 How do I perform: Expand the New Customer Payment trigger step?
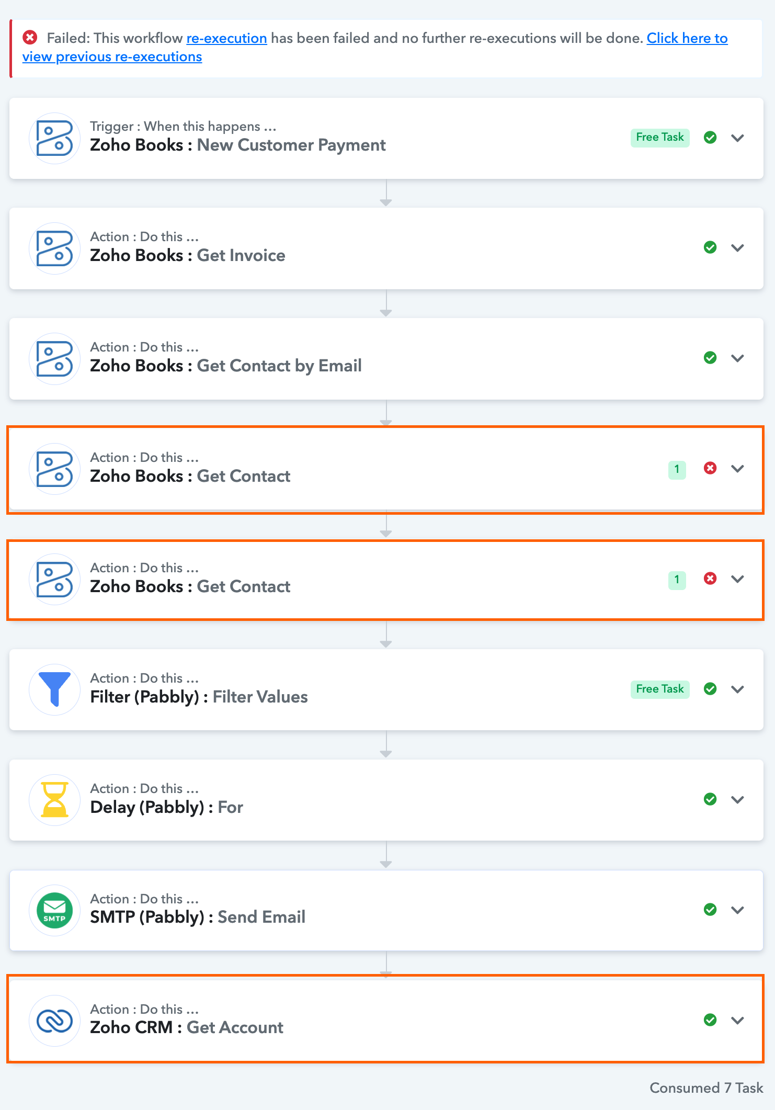737,138
